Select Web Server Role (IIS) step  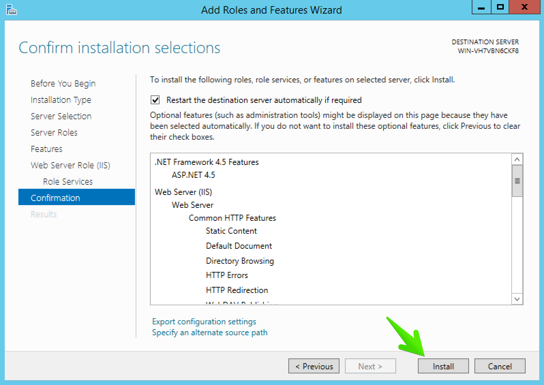pos(71,165)
